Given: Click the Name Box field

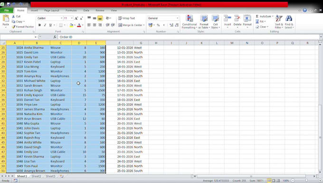Looking at the screenshot, I should (x=17, y=37).
